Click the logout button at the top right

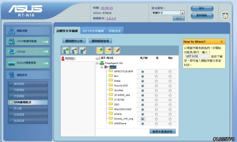pyautogui.click(x=202, y=8)
